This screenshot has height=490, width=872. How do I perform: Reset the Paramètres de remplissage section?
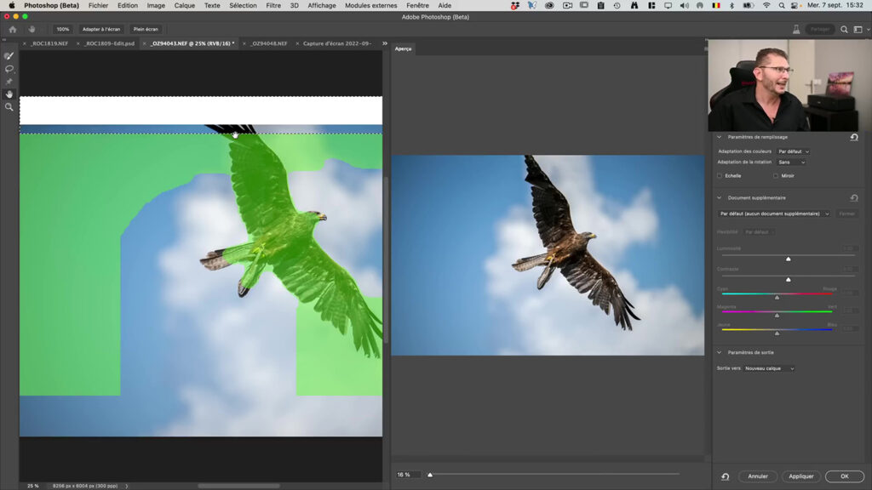click(x=854, y=137)
